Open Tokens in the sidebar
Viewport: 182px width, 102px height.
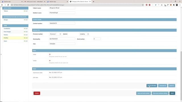click(x=6, y=11)
